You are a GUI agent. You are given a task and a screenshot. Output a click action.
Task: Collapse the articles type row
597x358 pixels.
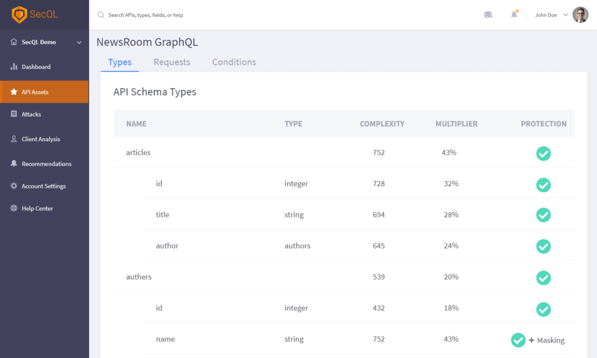[x=138, y=153]
